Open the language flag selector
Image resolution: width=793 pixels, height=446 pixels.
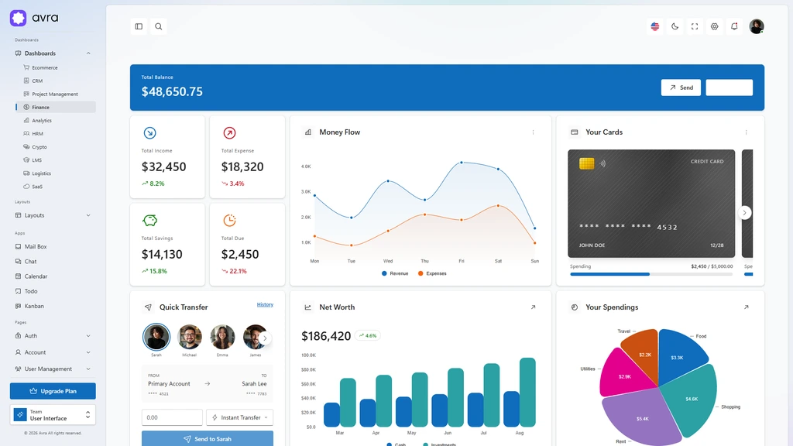[x=655, y=26]
